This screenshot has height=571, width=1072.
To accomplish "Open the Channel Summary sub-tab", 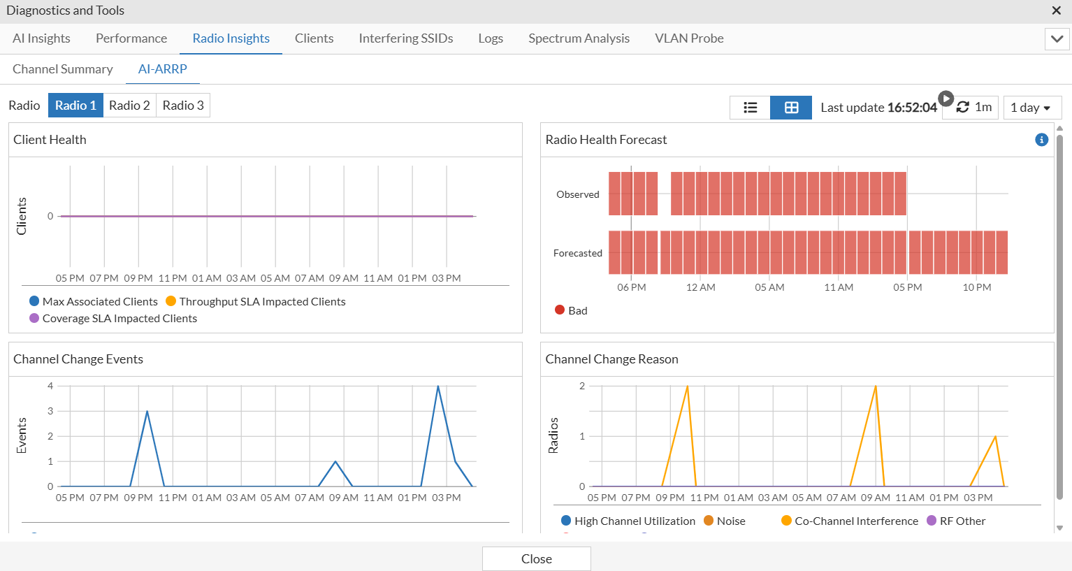I will (x=63, y=69).
